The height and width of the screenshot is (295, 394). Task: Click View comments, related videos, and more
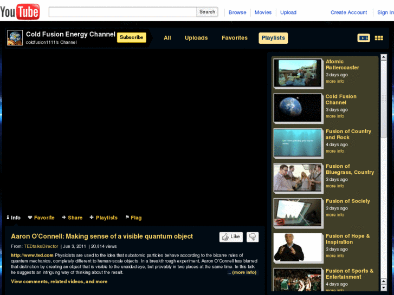point(59,281)
